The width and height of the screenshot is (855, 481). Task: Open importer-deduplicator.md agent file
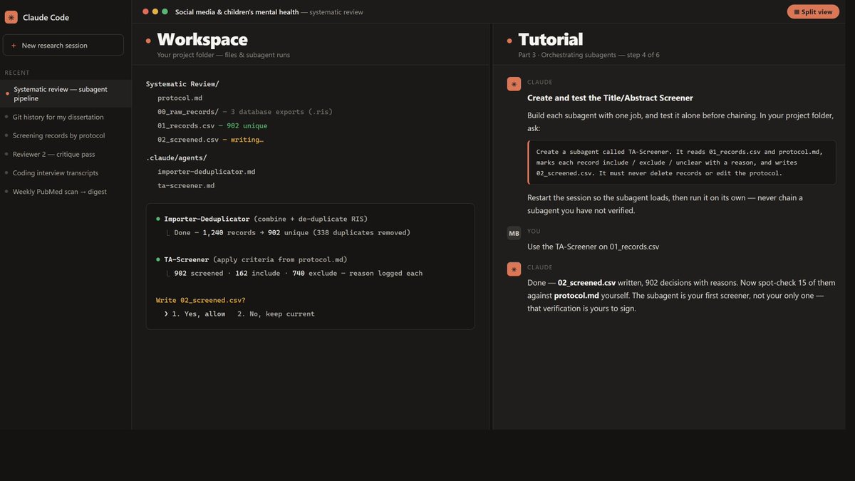207,172
